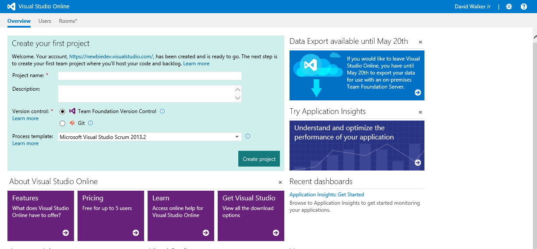Click the Team Foundation Version Control icon
537x249 pixels.
pos(72,111)
